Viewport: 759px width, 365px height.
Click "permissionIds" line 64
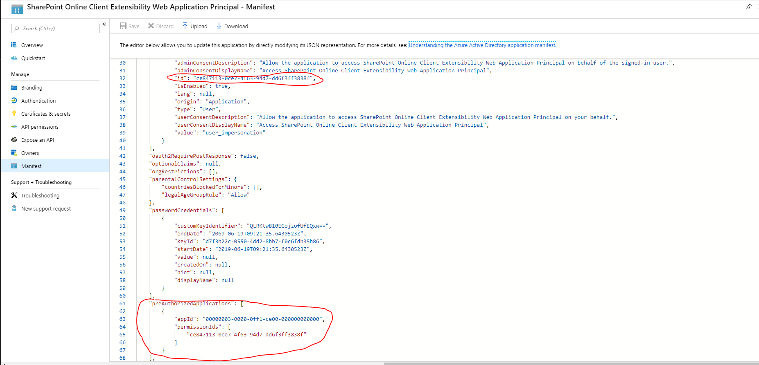(202, 327)
